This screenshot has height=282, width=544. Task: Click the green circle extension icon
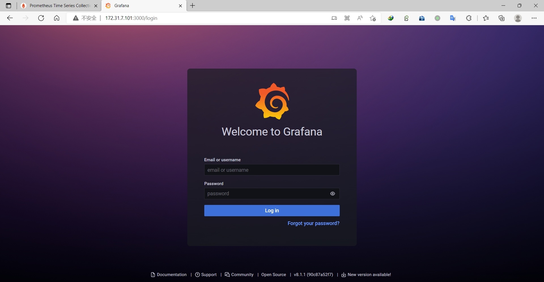[437, 18]
